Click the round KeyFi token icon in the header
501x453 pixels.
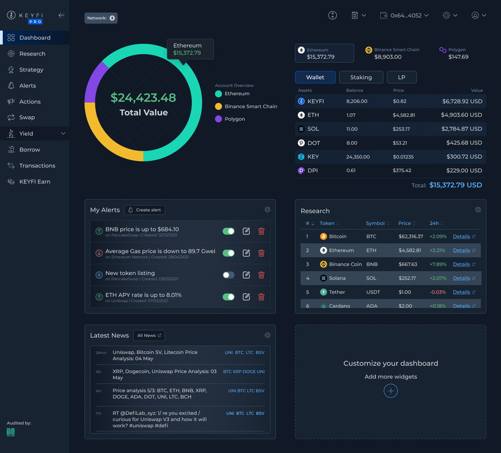click(332, 15)
